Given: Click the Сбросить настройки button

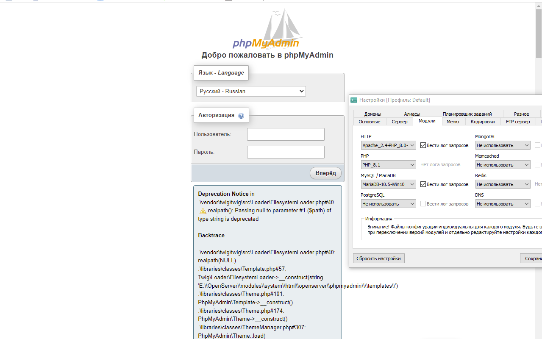Looking at the screenshot, I should 378,258.
